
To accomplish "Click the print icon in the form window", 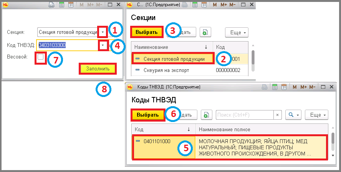I will (x=51, y=5).
